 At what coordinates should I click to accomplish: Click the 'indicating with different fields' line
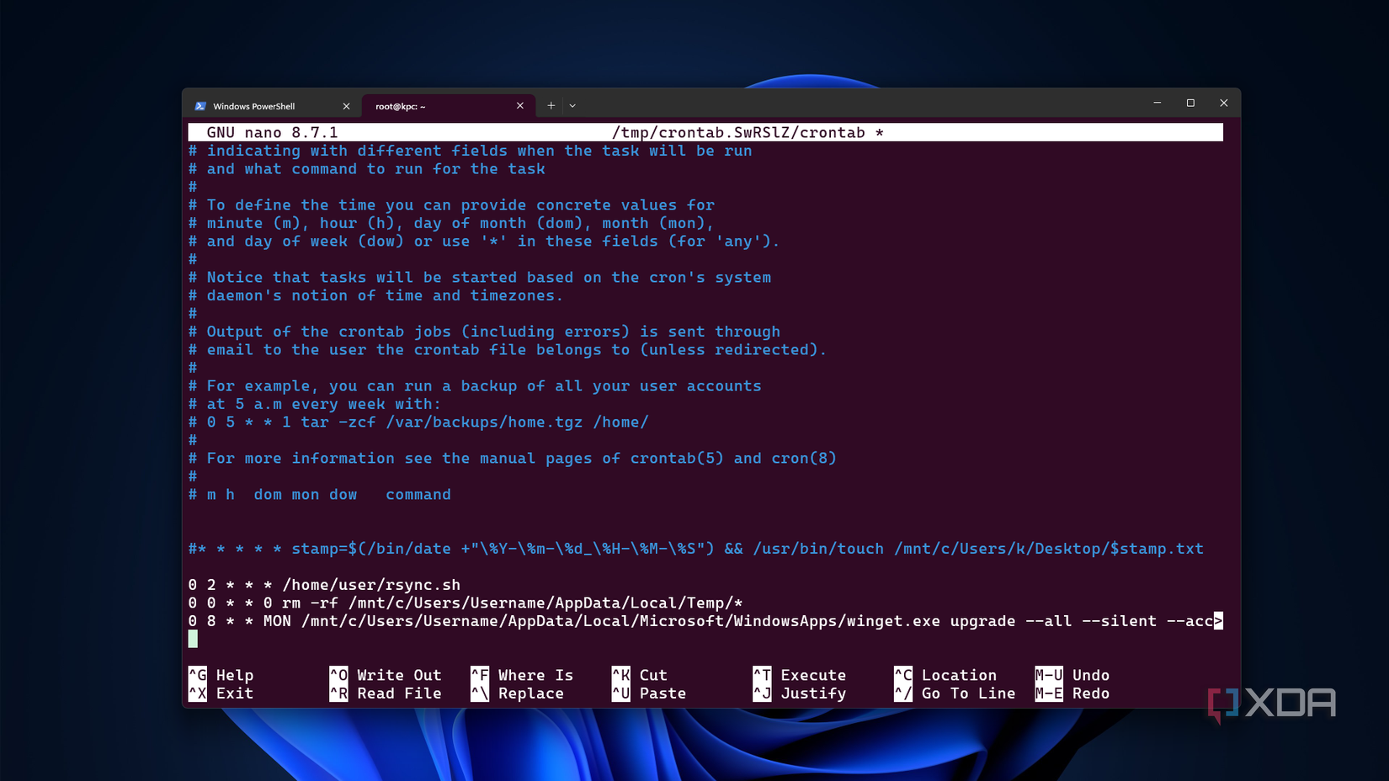click(x=470, y=151)
